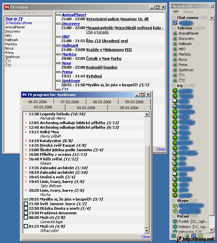Click the green bar beside 20:55 Myslíte si

coord(26,199)
